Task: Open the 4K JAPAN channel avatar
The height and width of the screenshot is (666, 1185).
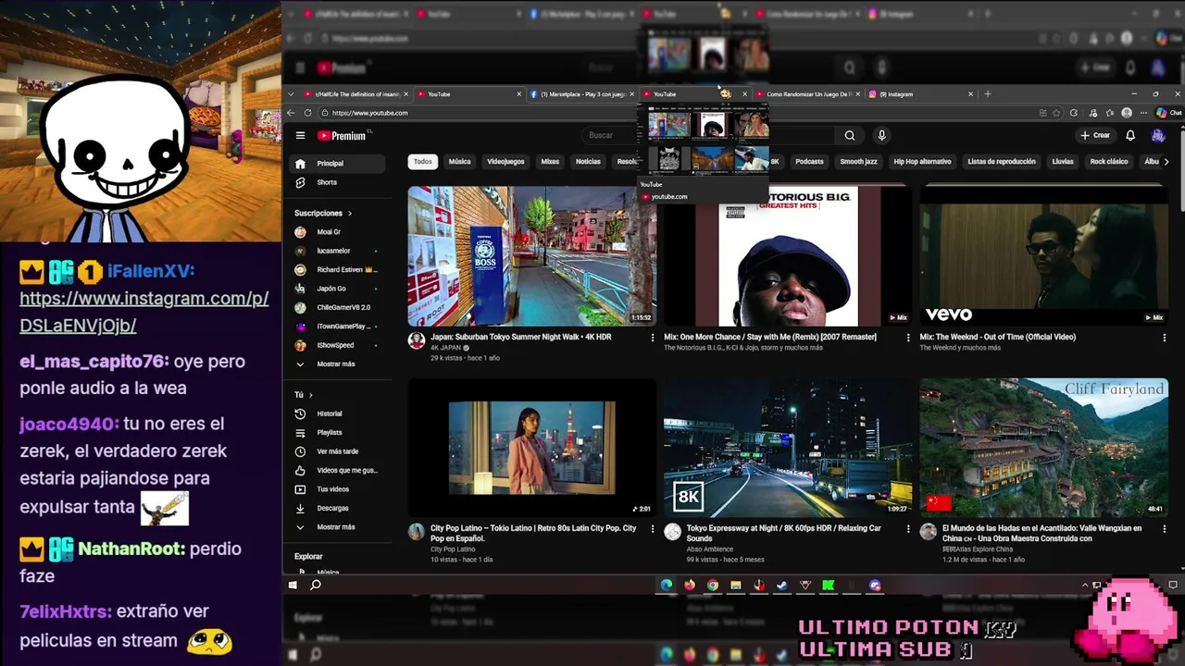Action: coord(417,340)
